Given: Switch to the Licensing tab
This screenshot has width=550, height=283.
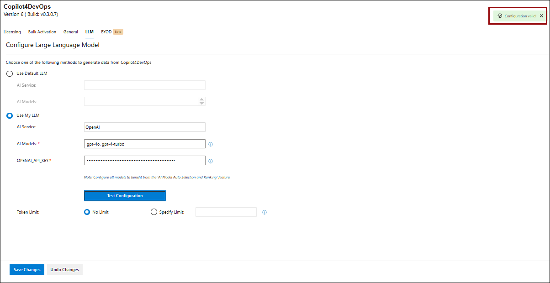Looking at the screenshot, I should [12, 32].
